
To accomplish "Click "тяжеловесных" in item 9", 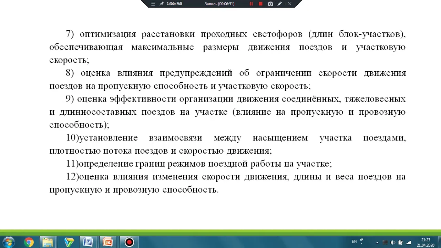I will [x=375, y=99].
